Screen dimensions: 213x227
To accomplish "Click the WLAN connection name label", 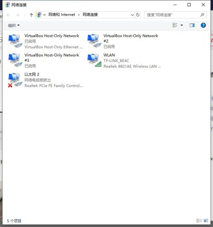I will pyautogui.click(x=109, y=55).
